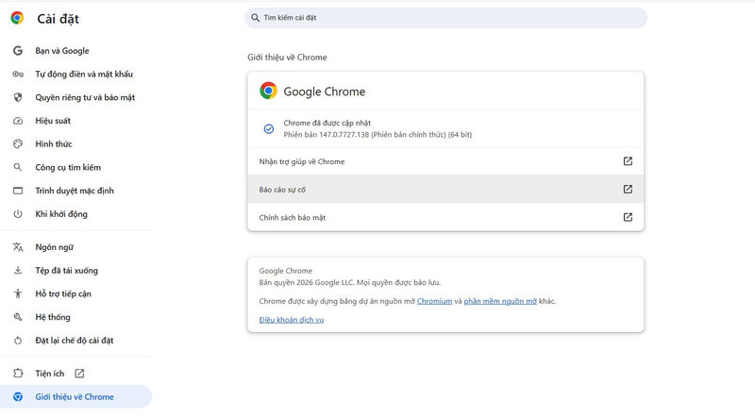Image resolution: width=755 pixels, height=417 pixels.
Task: Open the Chromium link
Action: click(434, 302)
